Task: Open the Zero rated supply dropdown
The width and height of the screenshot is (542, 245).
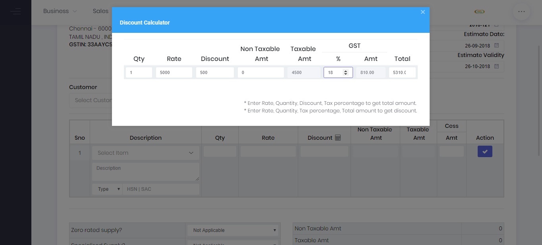Action: [233, 230]
